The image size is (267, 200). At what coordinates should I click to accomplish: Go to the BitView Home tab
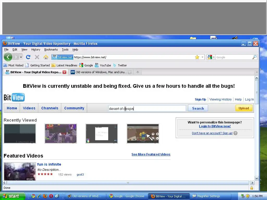pos(12,108)
